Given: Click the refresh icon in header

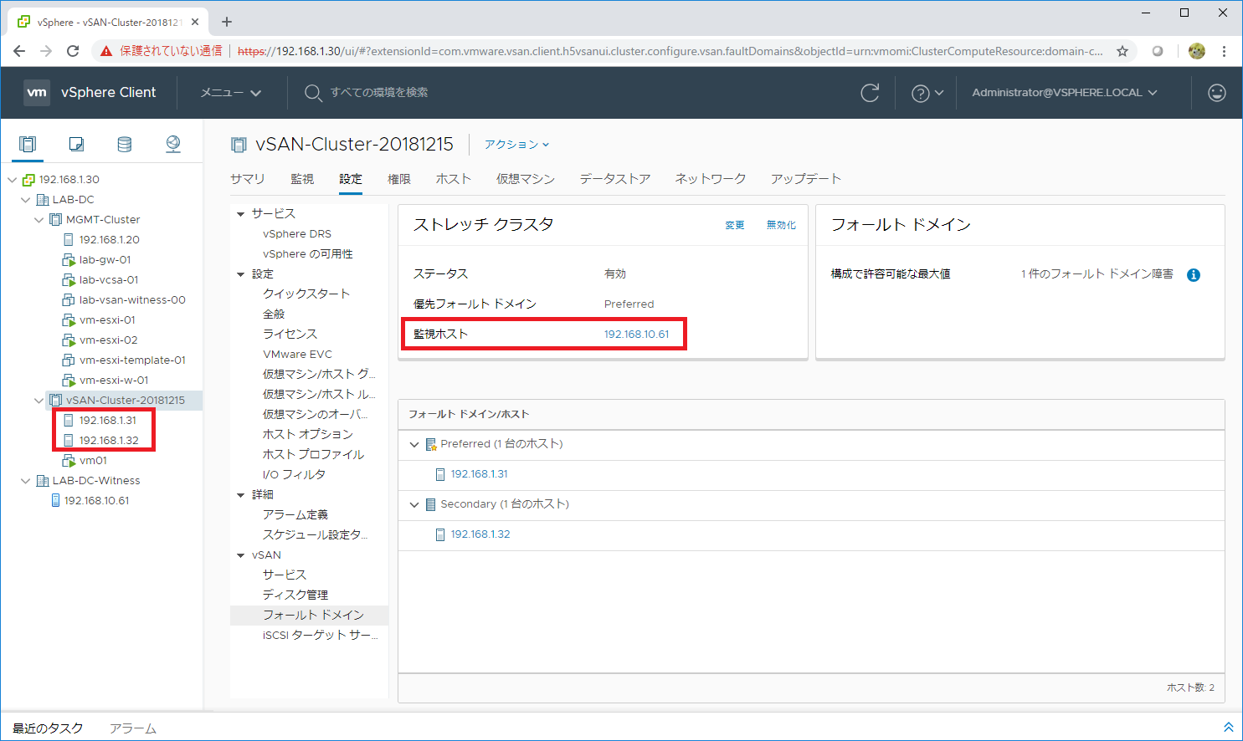Looking at the screenshot, I should click(x=870, y=93).
